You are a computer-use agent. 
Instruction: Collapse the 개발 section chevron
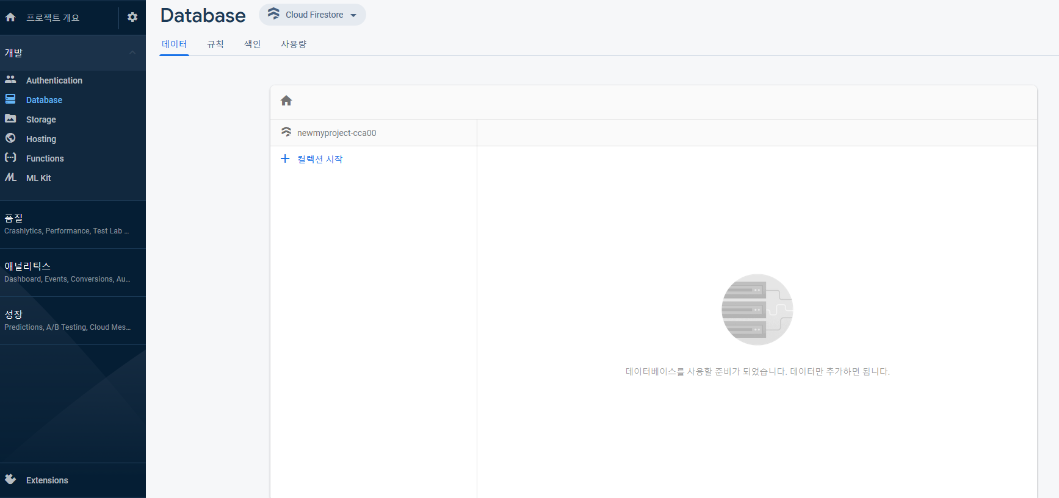[x=132, y=52]
